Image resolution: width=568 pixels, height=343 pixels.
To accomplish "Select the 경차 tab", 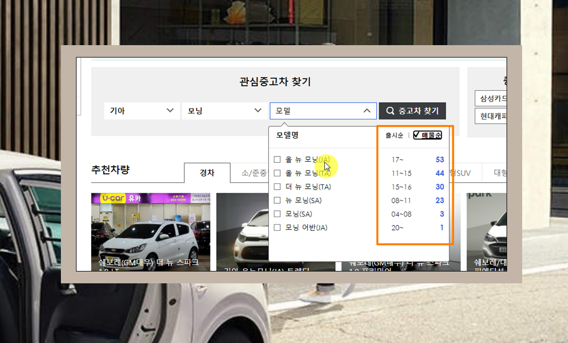I will (207, 173).
